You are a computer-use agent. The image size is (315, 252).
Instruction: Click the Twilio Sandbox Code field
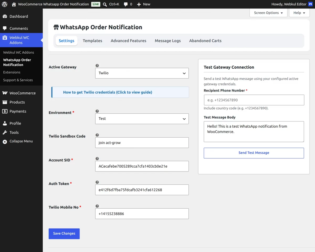pyautogui.click(x=142, y=143)
